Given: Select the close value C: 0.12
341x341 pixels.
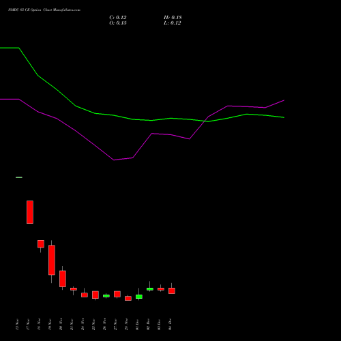Looking at the screenshot, I should [x=118, y=18].
